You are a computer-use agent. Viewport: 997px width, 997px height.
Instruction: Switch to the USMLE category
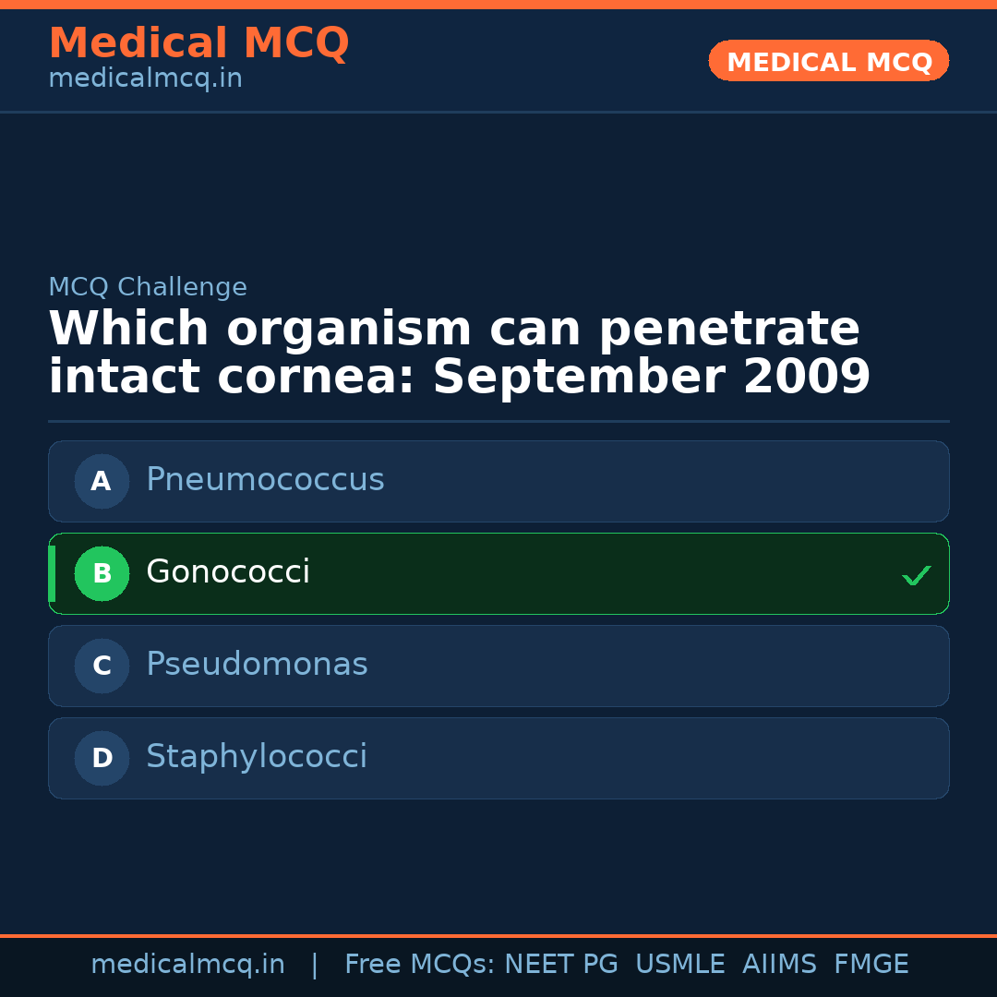click(680, 963)
